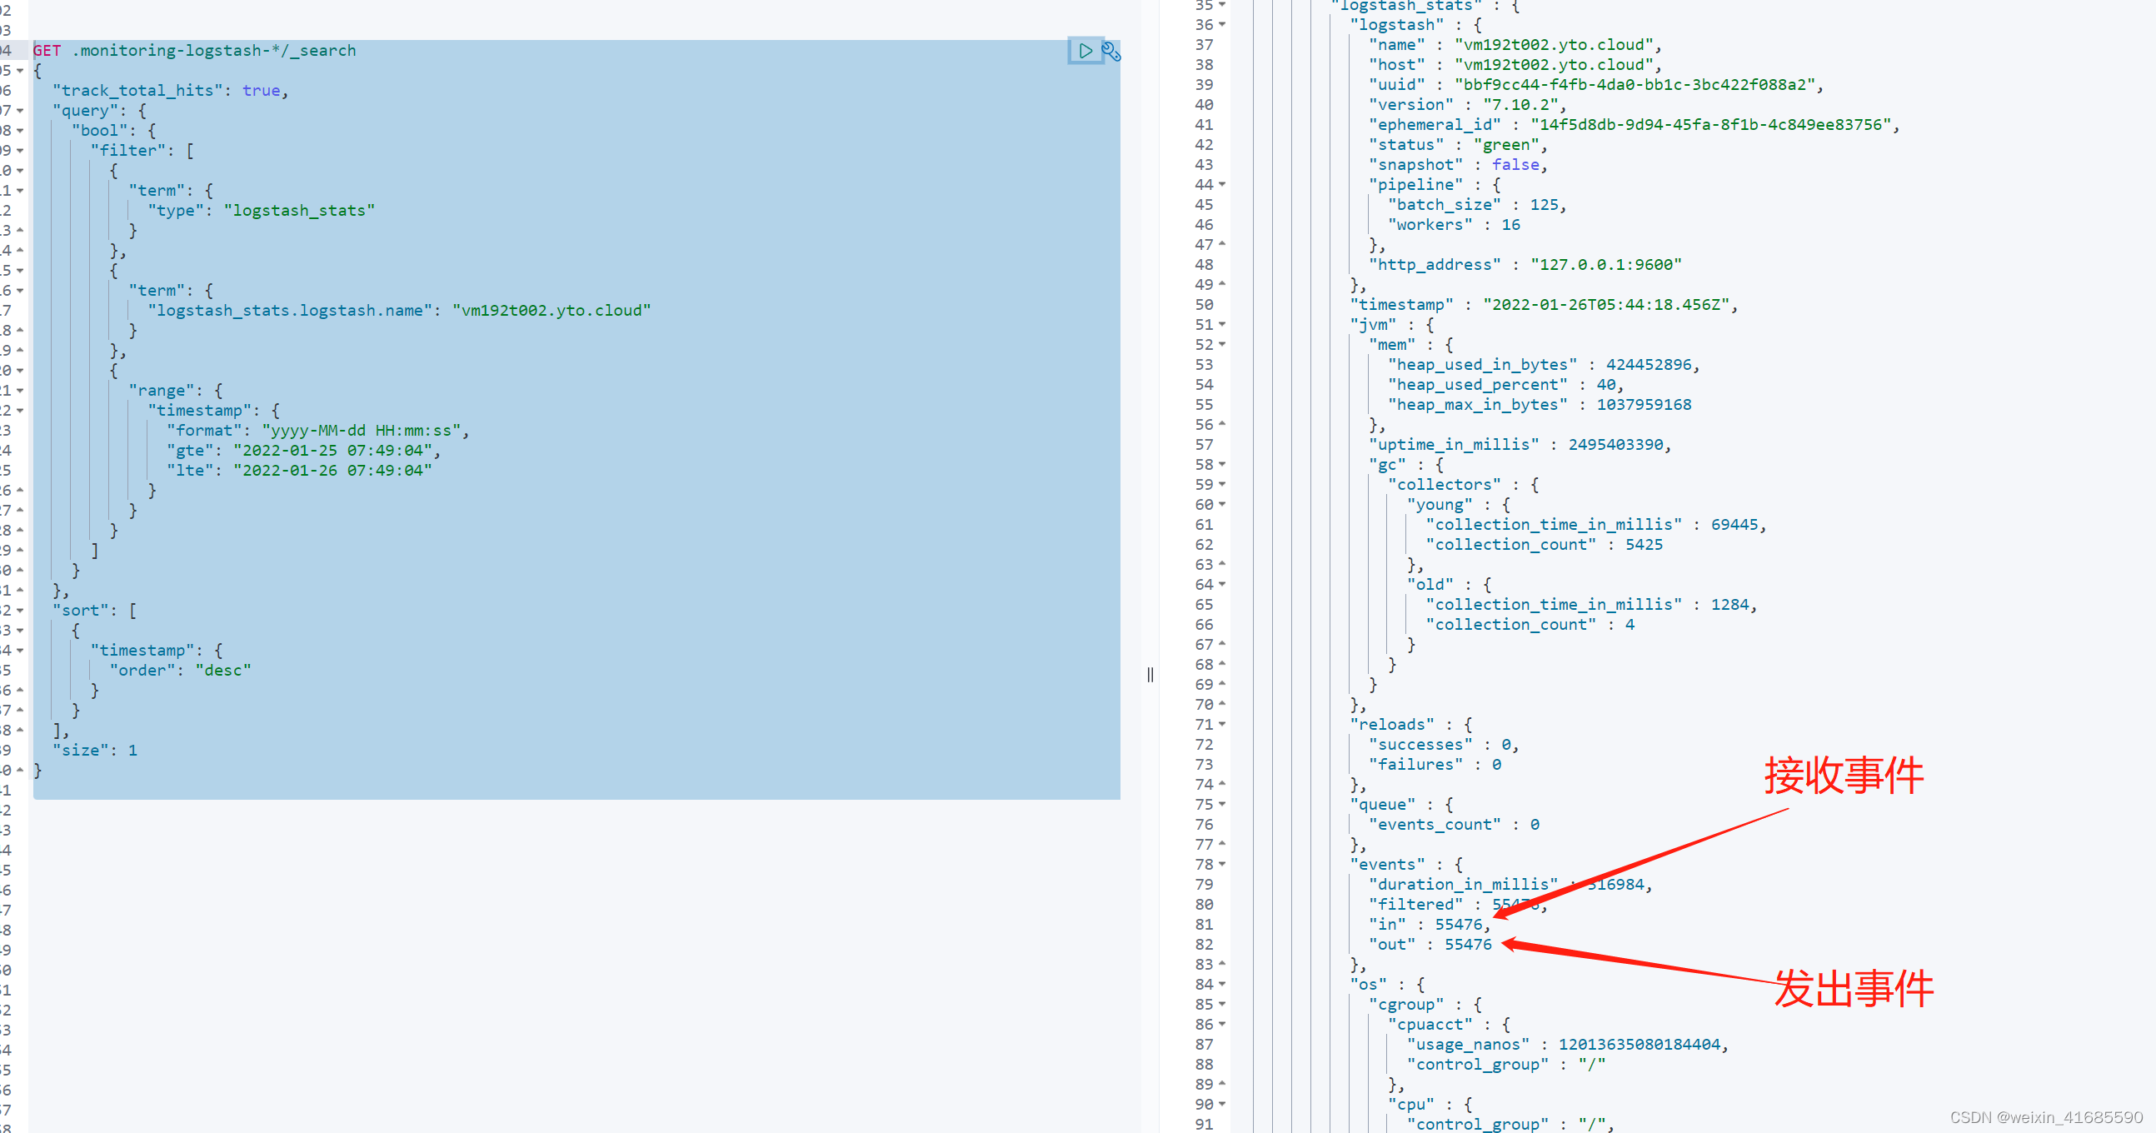Image resolution: width=2156 pixels, height=1133 pixels.
Task: Collapse response line 58 "gc" fold arrow
Action: [x=1223, y=464]
